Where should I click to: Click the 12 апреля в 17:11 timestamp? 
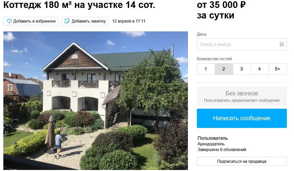(129, 21)
